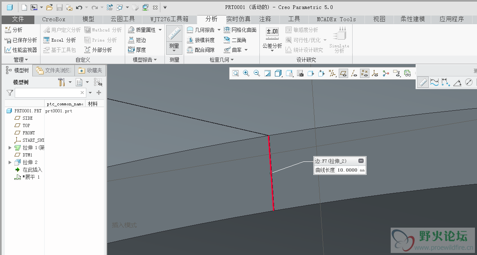Viewport: 477px width, 255px height.
Task: Click the Refit zoom icon
Action: point(236,73)
